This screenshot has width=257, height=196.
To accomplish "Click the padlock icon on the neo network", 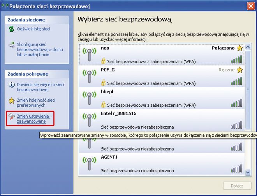I will click(x=103, y=61).
